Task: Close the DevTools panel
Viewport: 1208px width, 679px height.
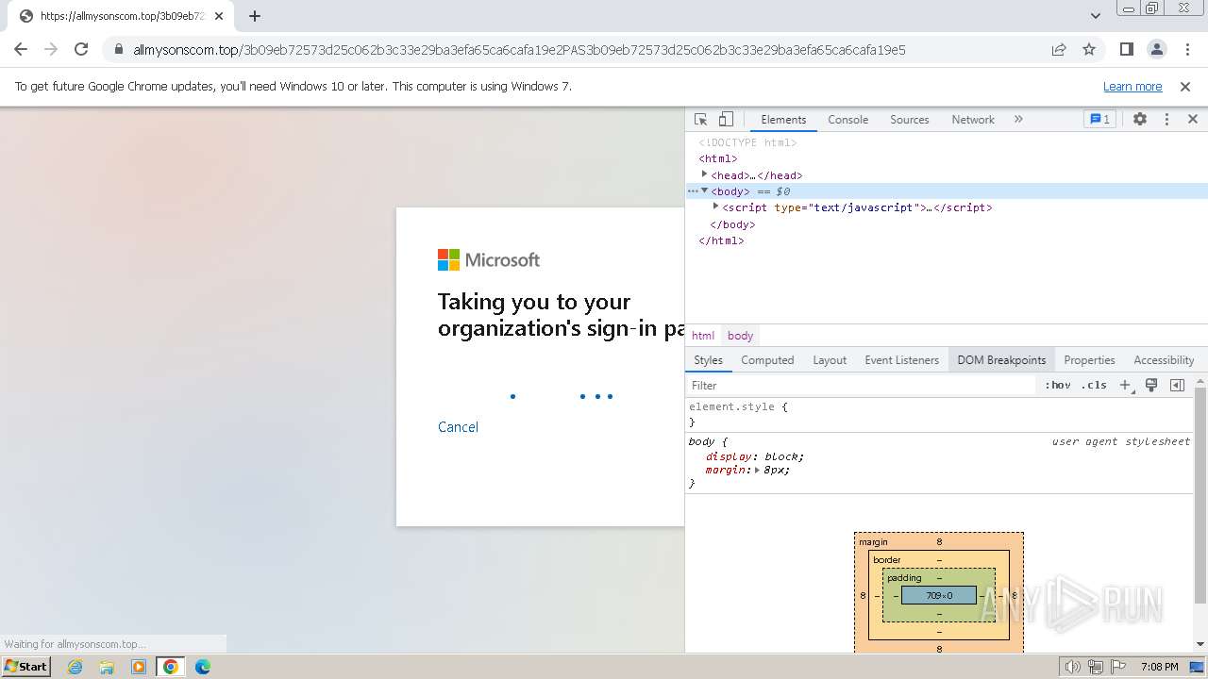Action: (1193, 120)
